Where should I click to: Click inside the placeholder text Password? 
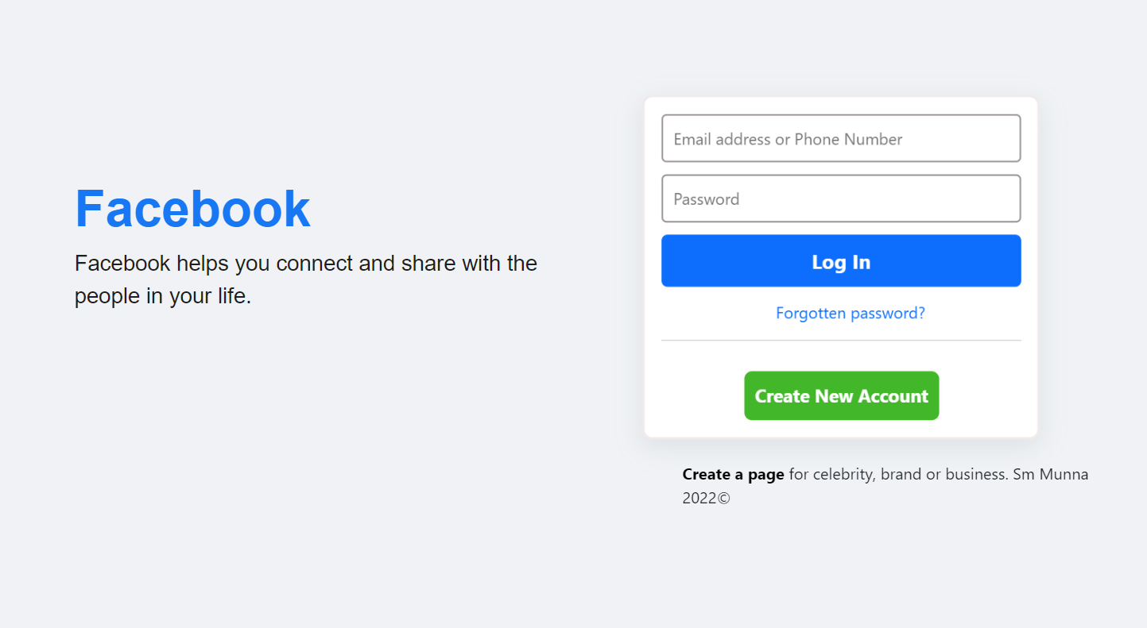pyautogui.click(x=706, y=198)
